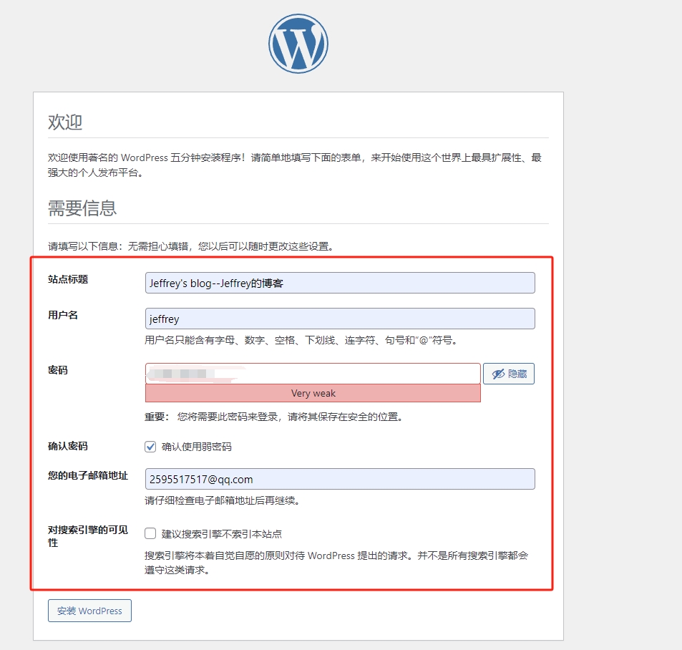Click the 确认密码 row label

[68, 446]
